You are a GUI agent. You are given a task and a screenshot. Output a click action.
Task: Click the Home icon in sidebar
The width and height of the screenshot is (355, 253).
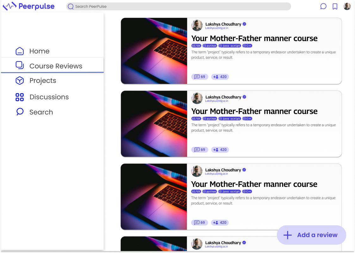pyautogui.click(x=20, y=51)
